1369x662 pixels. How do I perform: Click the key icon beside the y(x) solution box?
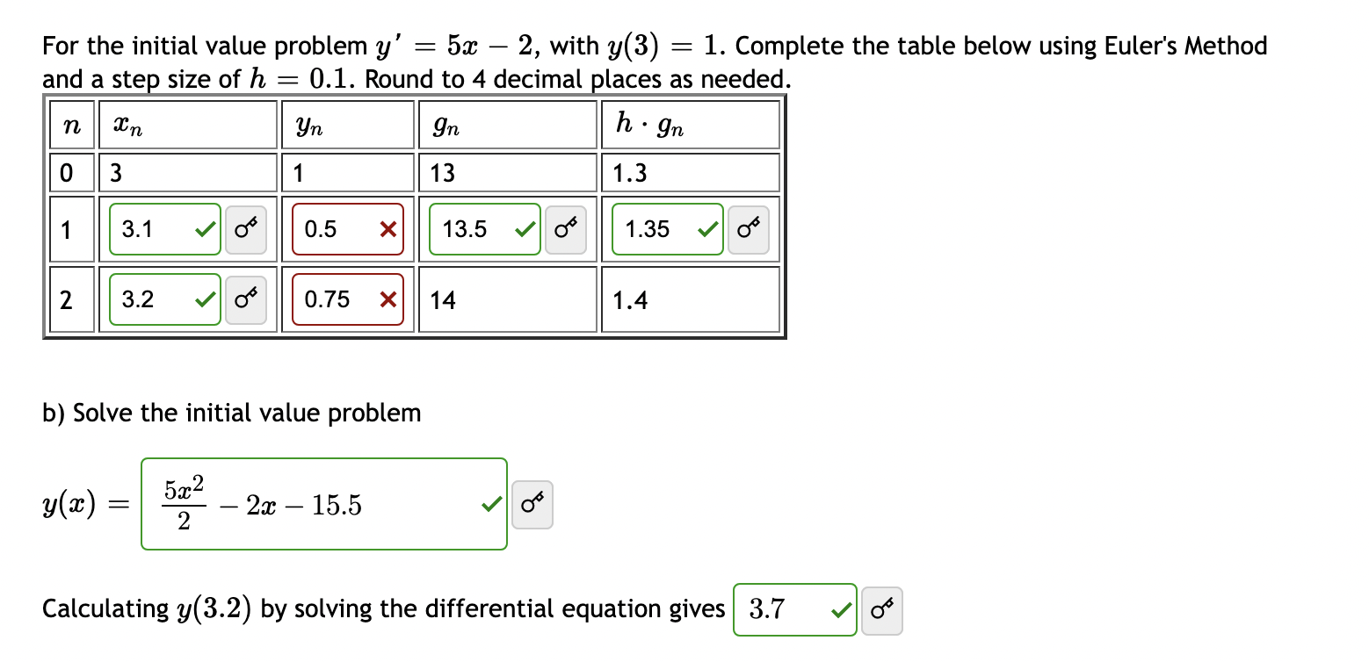pyautogui.click(x=531, y=504)
